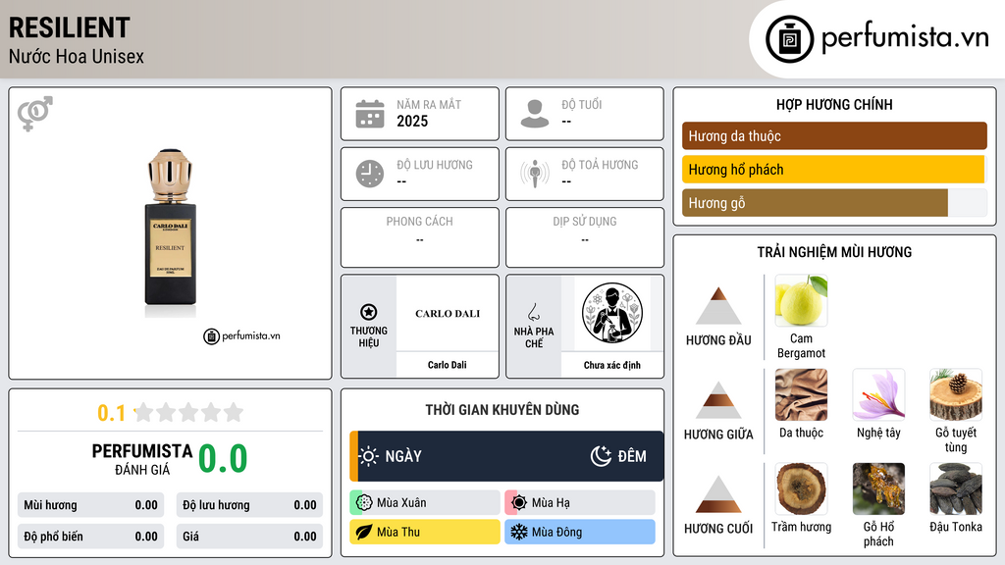This screenshot has width=1005, height=565.
Task: Click the Thời gian khuyên dùng heading
Action: click(502, 410)
